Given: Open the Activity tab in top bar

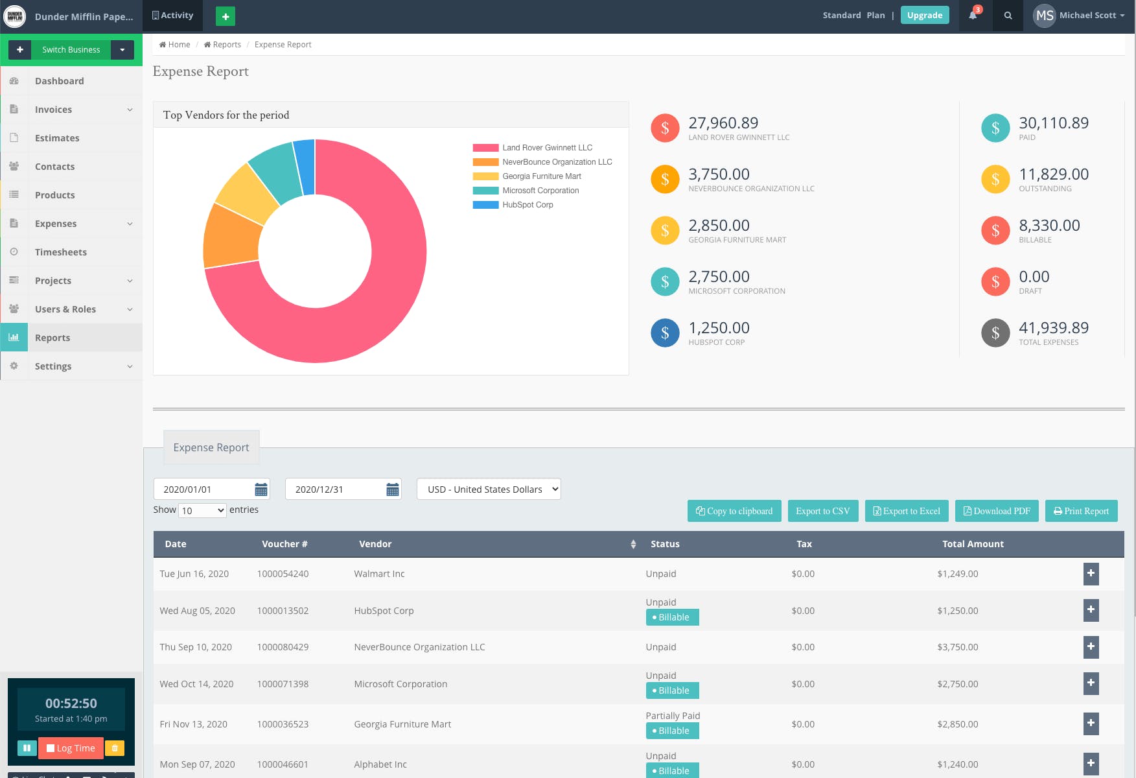Looking at the screenshot, I should 172,16.
